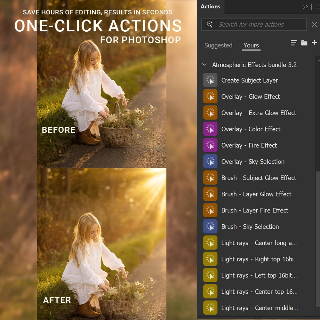Run the Overlay - Glow Effect action icon

click(x=210, y=97)
